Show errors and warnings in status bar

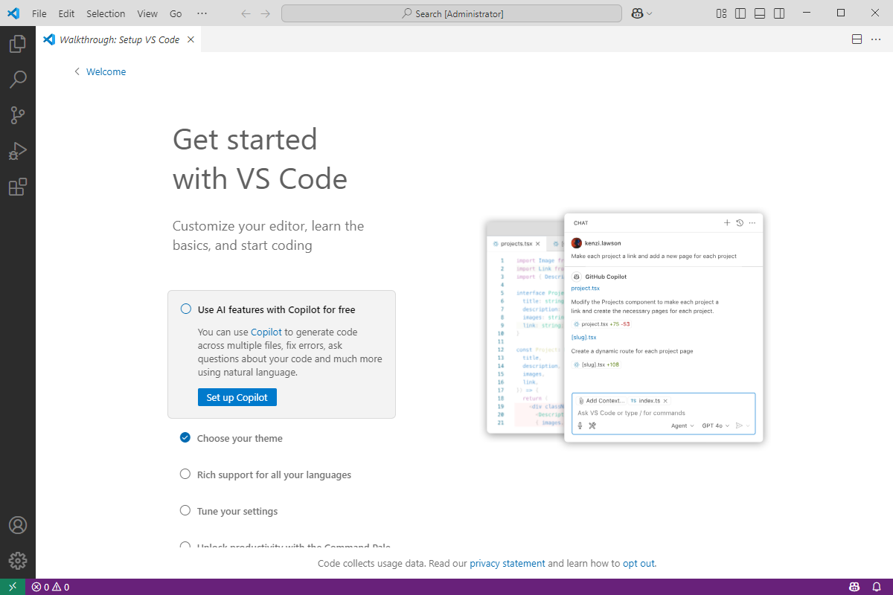(51, 587)
